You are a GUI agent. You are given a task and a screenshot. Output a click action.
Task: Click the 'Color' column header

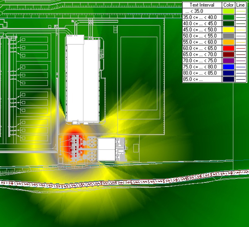[x=228, y=5]
